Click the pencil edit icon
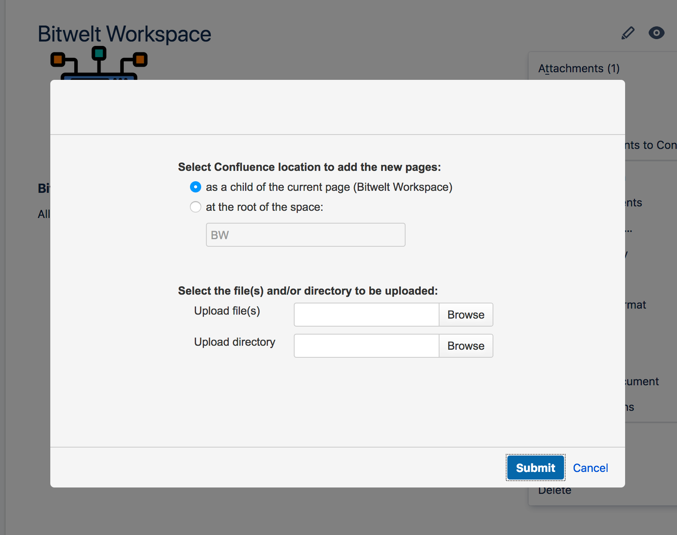This screenshot has width=677, height=535. coord(628,33)
